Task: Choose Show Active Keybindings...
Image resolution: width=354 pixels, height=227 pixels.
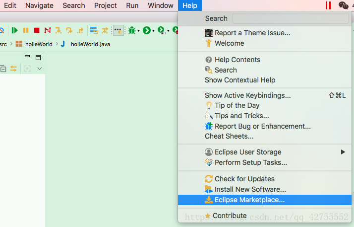Action: pyautogui.click(x=265, y=95)
